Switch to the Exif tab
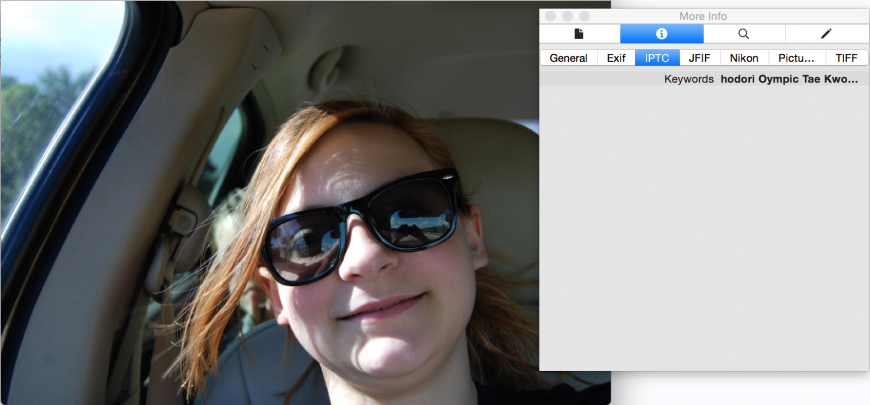Image resolution: width=870 pixels, height=405 pixels. click(616, 58)
